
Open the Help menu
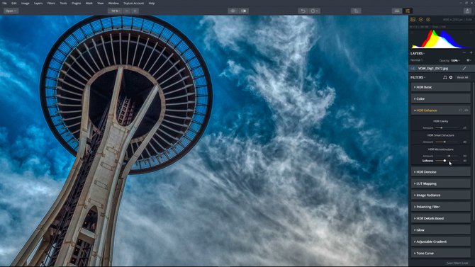152,4
